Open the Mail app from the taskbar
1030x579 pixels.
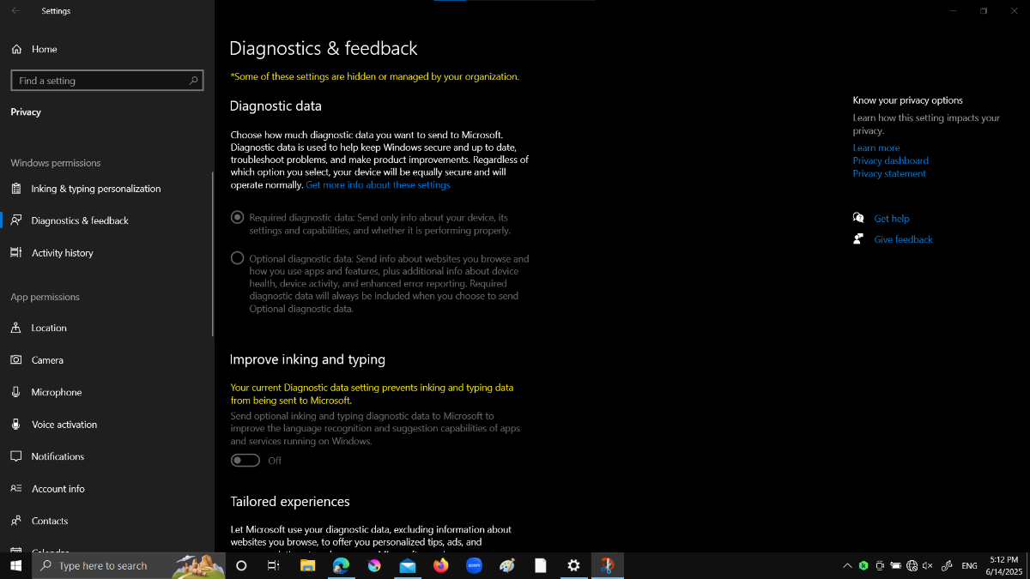[x=408, y=566]
